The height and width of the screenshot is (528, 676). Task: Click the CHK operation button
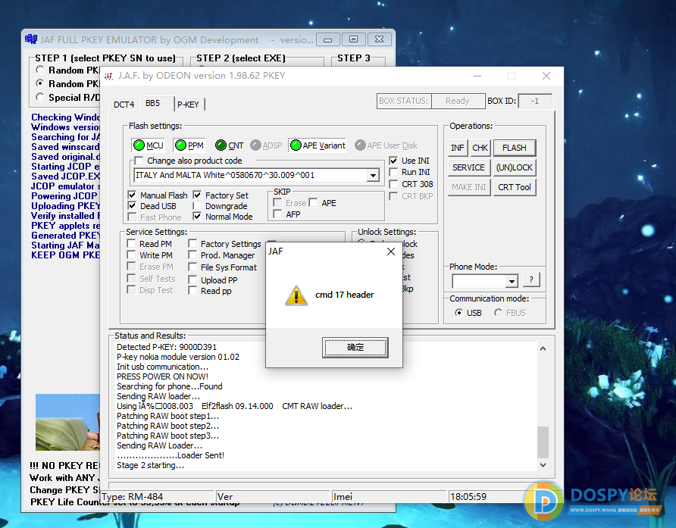tap(480, 148)
